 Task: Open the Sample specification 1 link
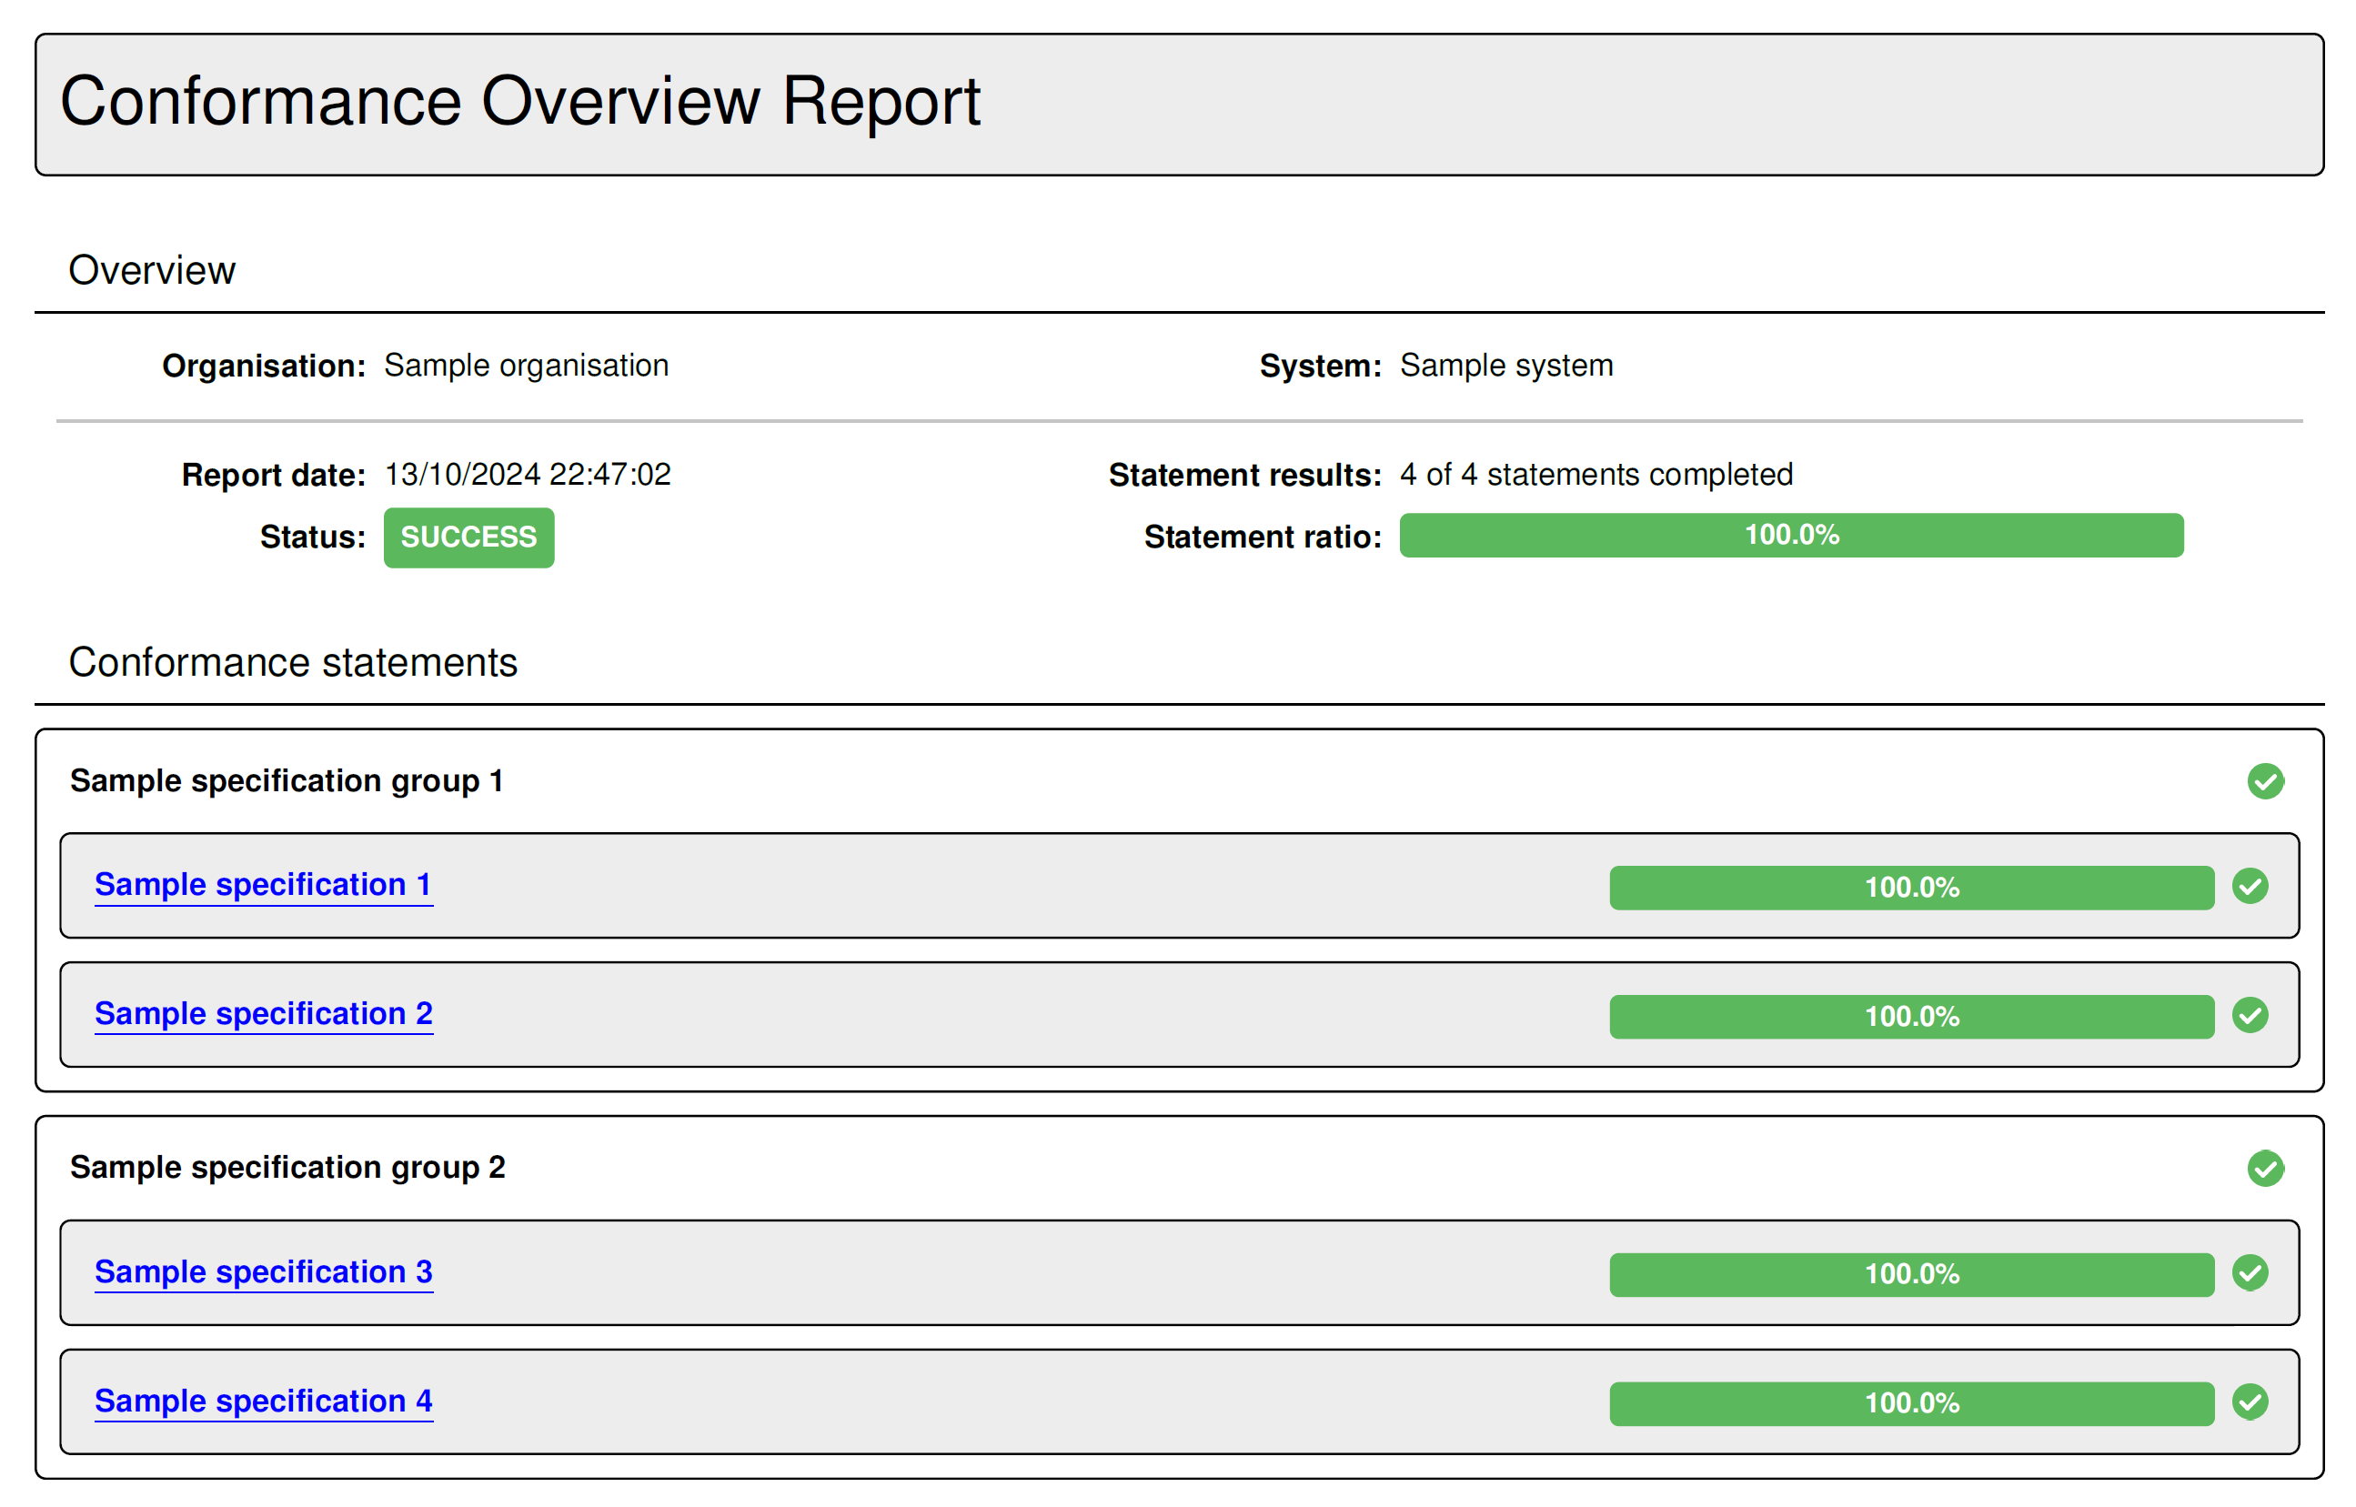(x=263, y=885)
